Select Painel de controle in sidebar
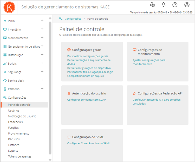This screenshot has height=162, width=195. 24,105
